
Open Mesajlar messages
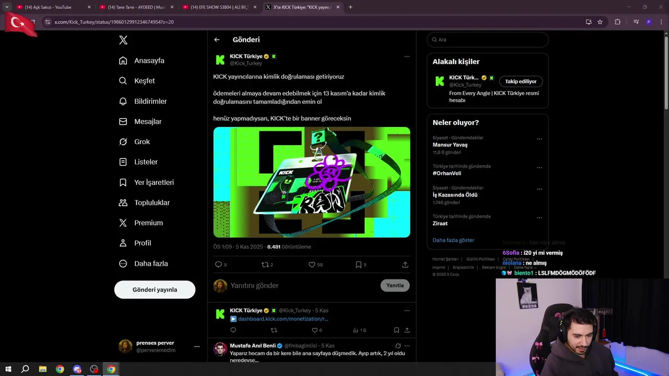pos(140,122)
